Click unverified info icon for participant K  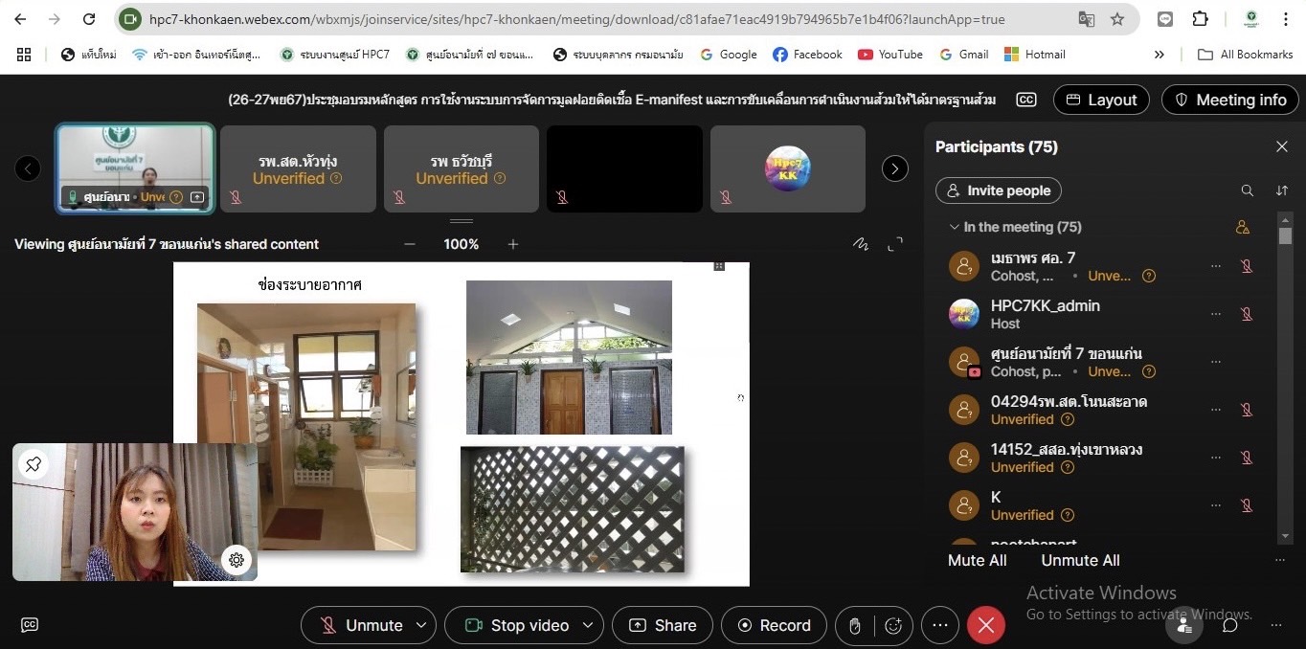[1068, 515]
